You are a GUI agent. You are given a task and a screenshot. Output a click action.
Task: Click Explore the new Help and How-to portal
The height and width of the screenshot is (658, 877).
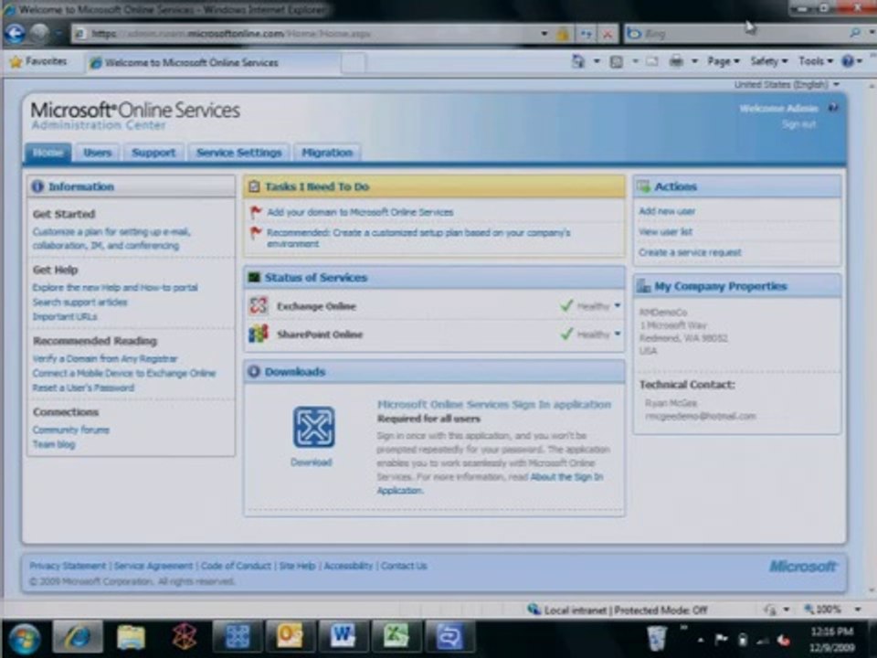tap(115, 288)
